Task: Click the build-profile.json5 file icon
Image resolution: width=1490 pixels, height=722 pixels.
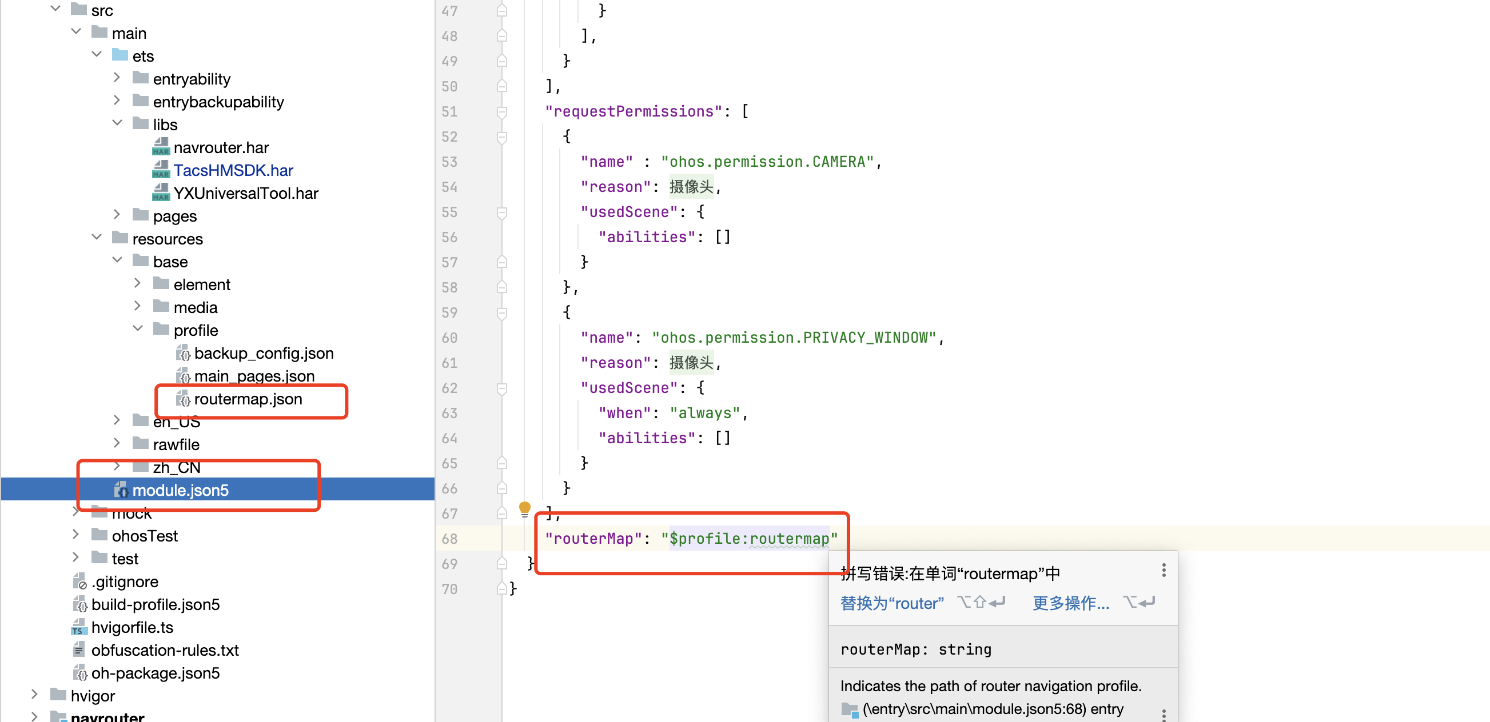Action: pyautogui.click(x=80, y=605)
